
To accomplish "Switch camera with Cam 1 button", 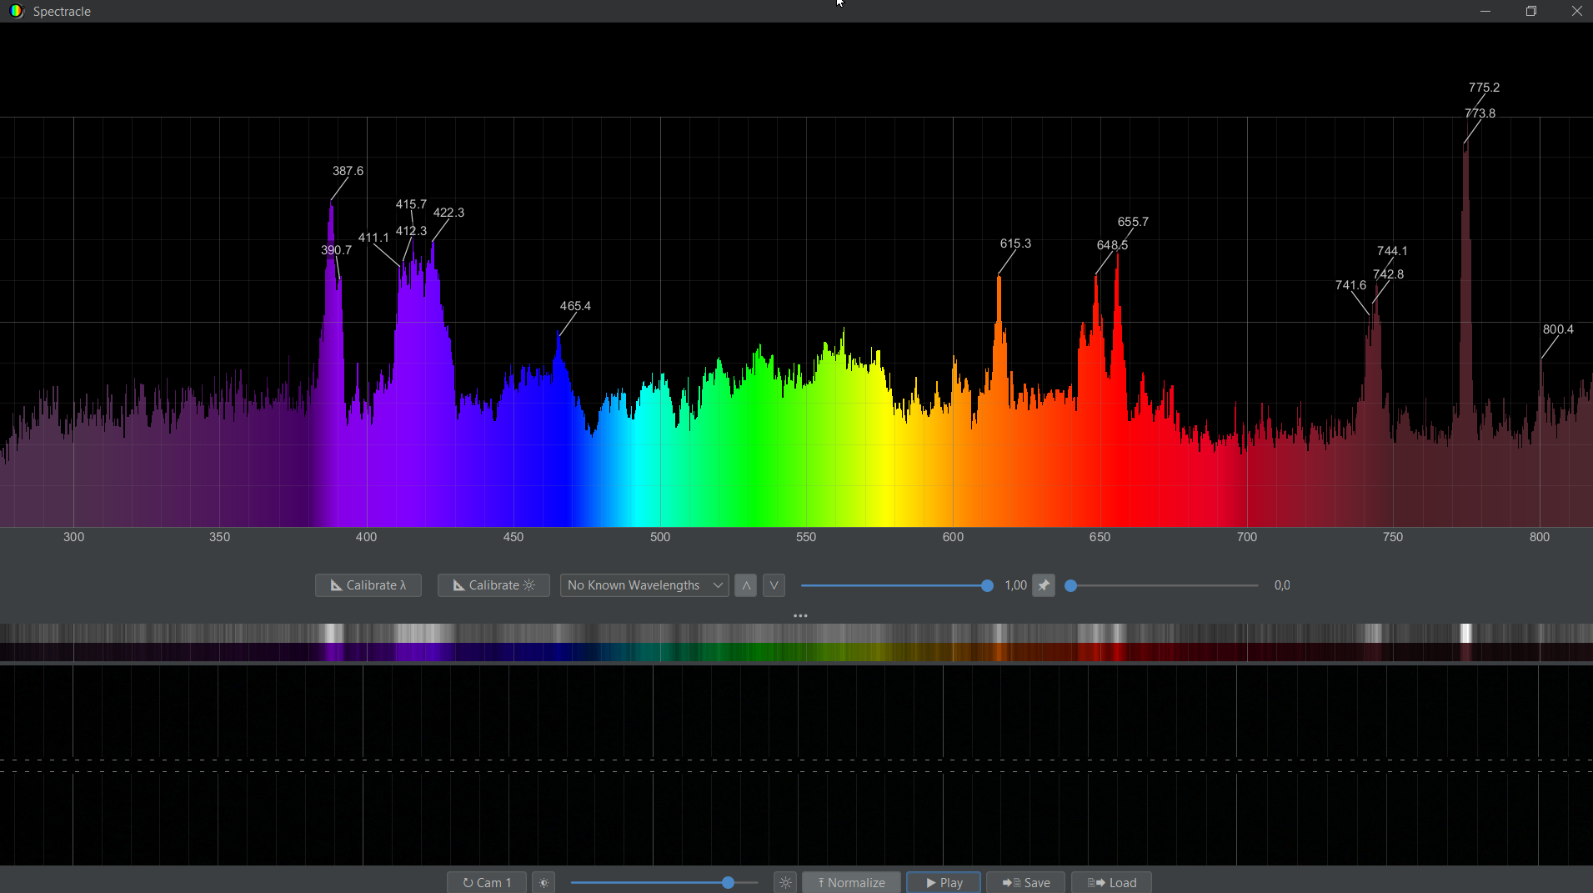I will [x=487, y=882].
